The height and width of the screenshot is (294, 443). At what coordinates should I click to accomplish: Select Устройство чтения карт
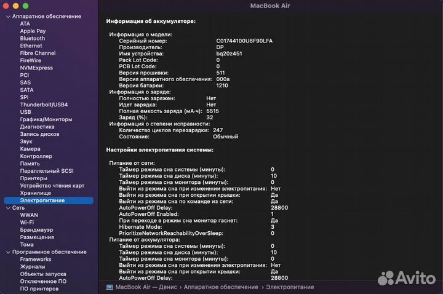click(x=52, y=186)
